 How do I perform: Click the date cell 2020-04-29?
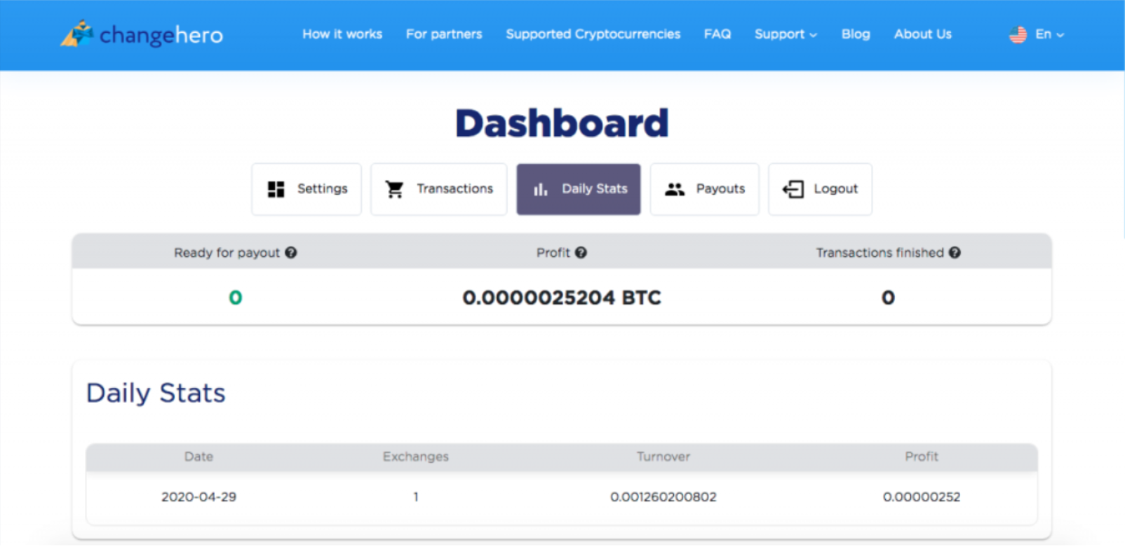pyautogui.click(x=198, y=497)
